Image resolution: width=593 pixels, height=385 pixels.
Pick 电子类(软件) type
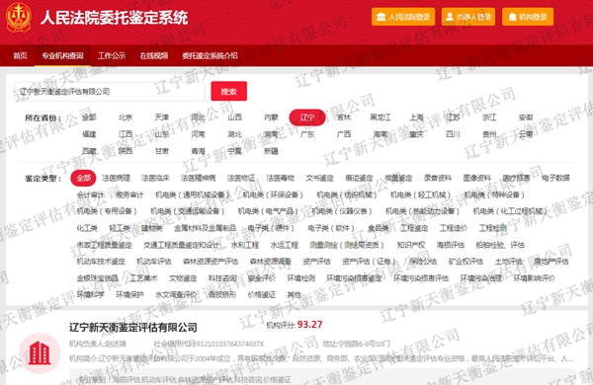coord(331,228)
